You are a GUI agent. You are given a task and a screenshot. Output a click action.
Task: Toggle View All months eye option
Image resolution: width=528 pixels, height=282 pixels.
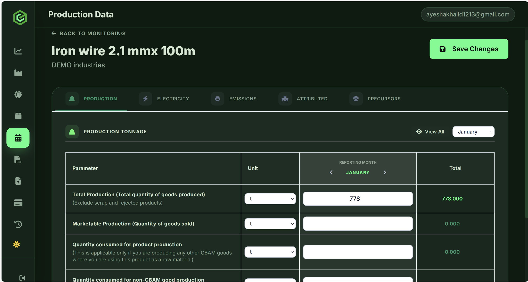[430, 132]
